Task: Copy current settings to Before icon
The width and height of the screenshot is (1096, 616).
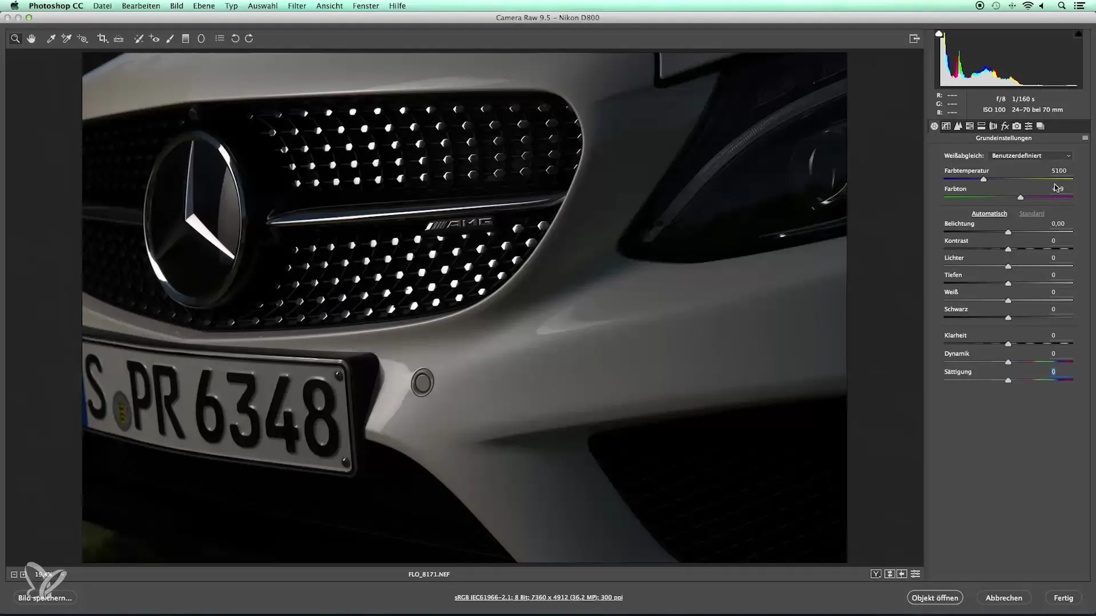Action: pyautogui.click(x=902, y=574)
